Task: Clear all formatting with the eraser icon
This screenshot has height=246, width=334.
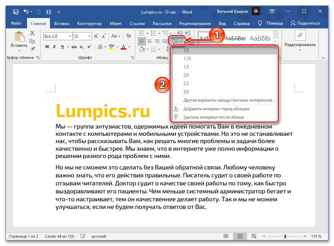Action: point(128,36)
